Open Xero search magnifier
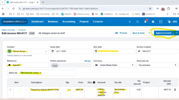The image size is (179, 100). point(137,22)
